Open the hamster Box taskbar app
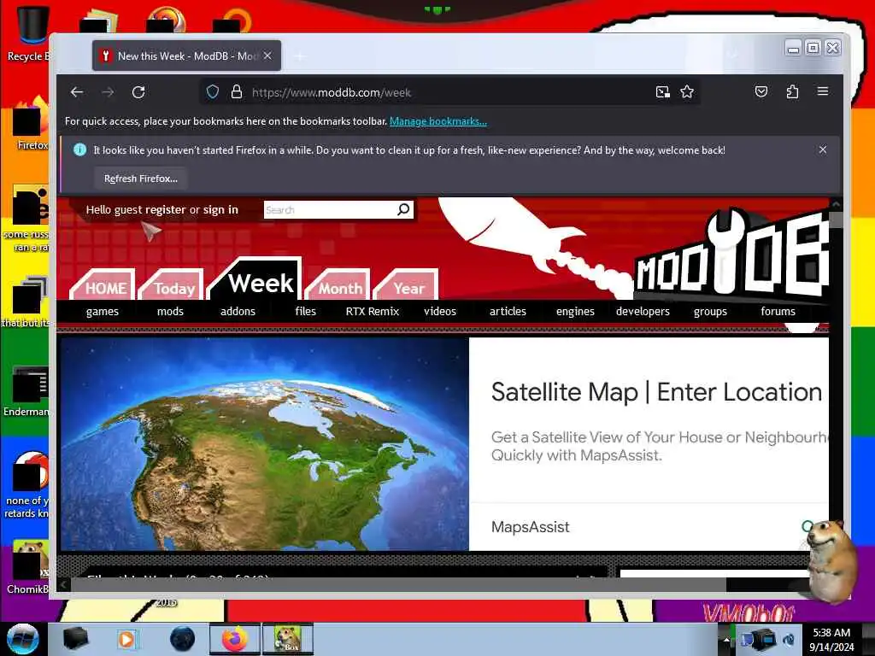 pyautogui.click(x=287, y=639)
